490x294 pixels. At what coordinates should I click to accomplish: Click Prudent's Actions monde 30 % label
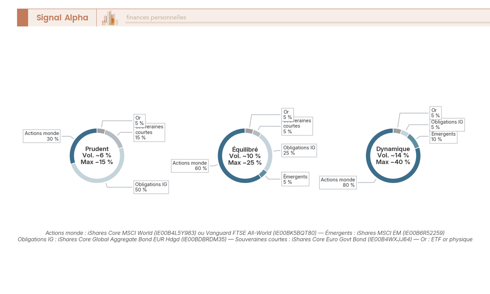point(42,136)
